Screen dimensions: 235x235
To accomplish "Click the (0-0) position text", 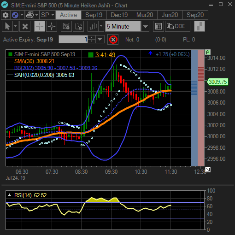I will point(161,40).
